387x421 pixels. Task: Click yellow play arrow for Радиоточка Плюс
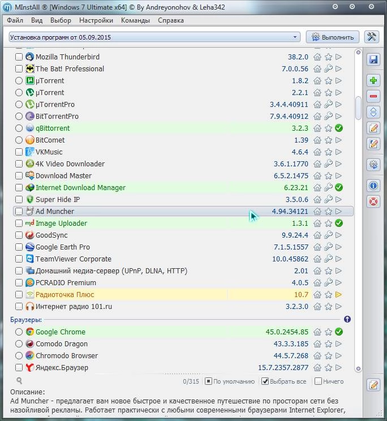[339, 295]
